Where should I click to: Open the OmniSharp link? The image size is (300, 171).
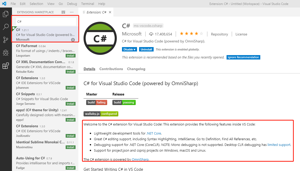click(140, 159)
